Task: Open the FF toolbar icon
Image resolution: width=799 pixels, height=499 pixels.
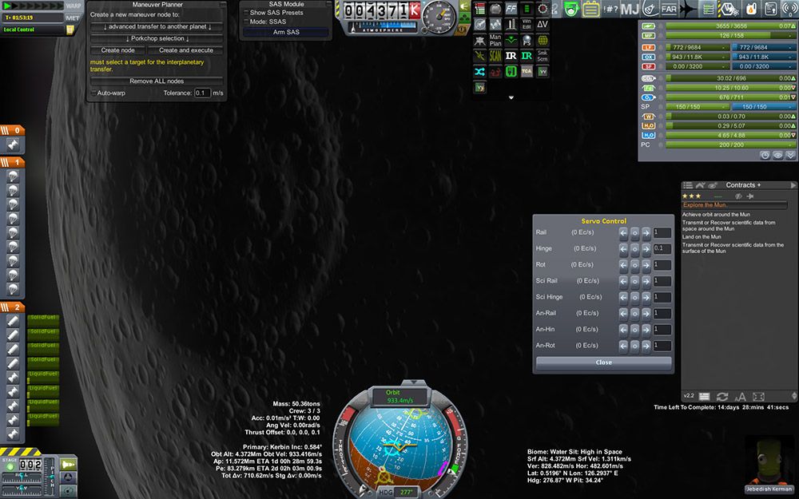Action: coord(511,9)
